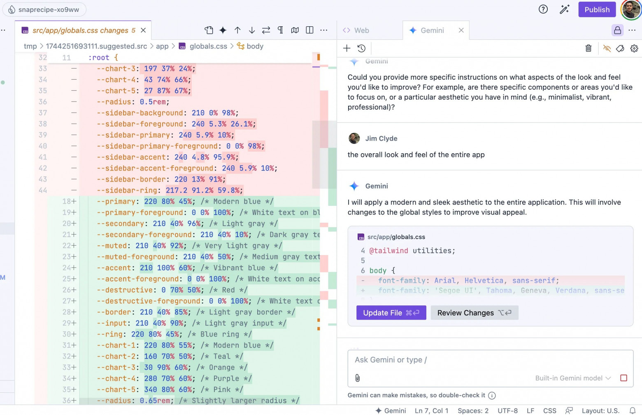Delete the chat using the trash icon
The height and width of the screenshot is (415, 642).
[588, 48]
